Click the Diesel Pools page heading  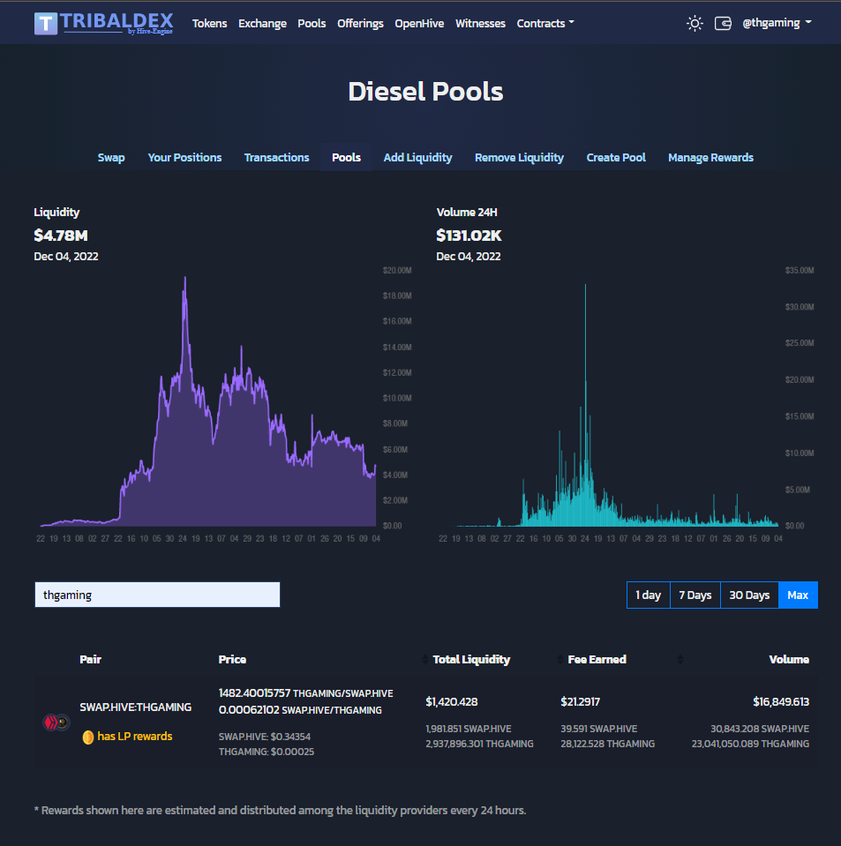pos(425,92)
